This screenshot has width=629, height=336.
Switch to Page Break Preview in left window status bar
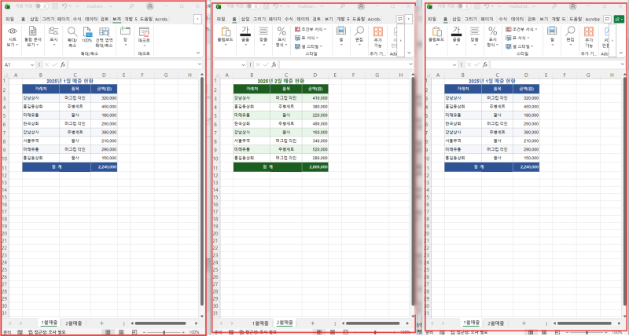click(x=134, y=332)
